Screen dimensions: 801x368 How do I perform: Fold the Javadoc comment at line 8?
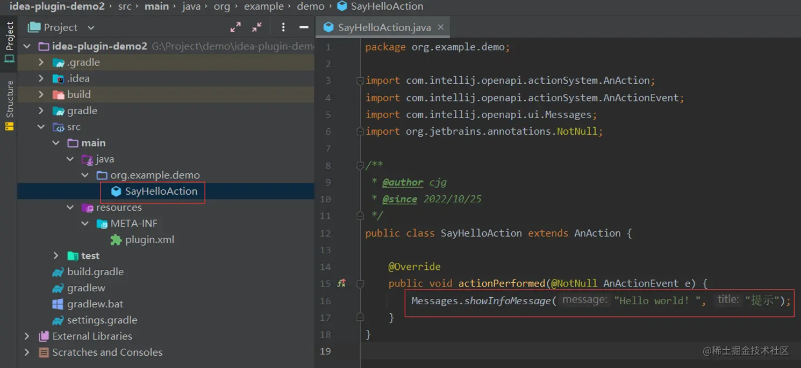(x=360, y=166)
